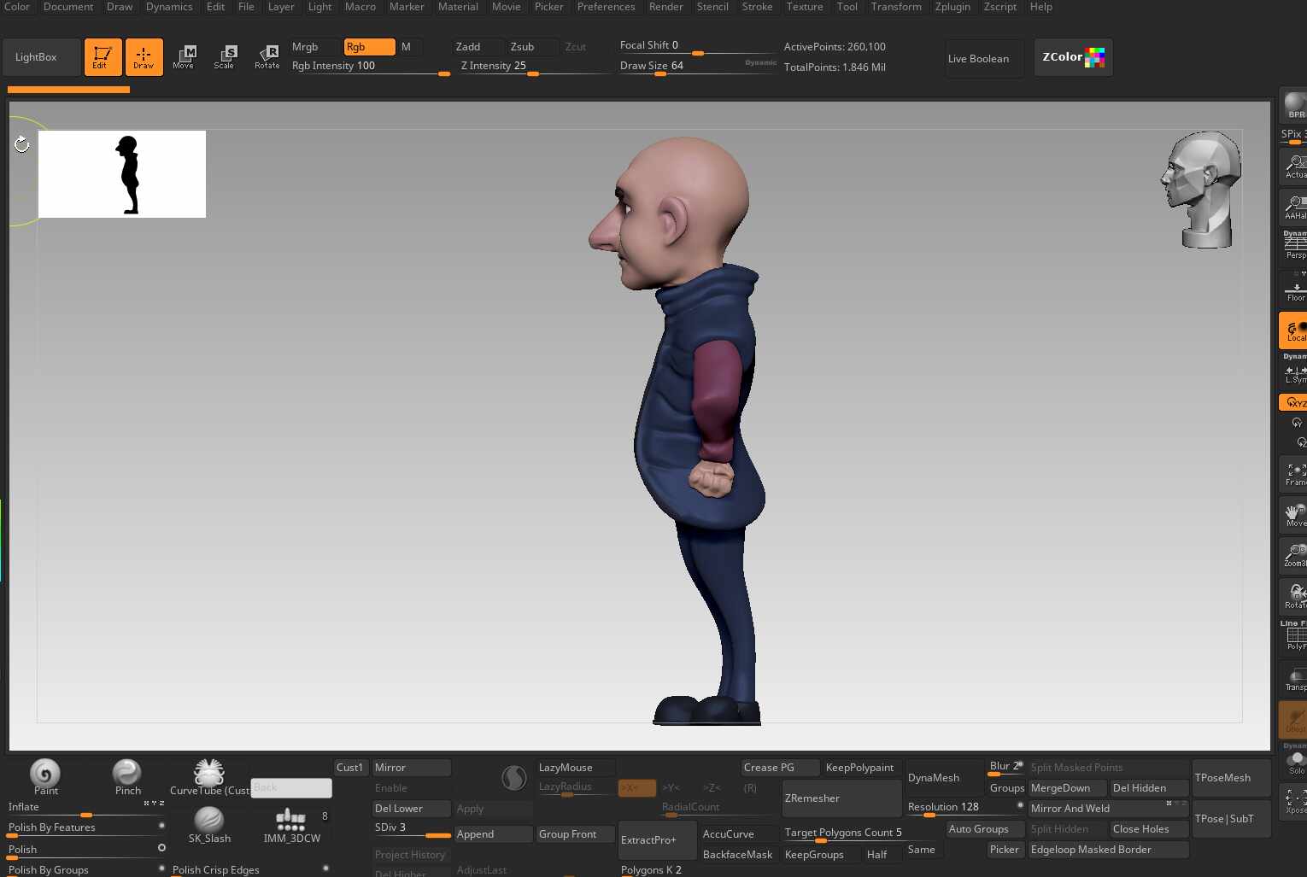Toggle the Rgb paint mode
The image size is (1307, 877).
(x=369, y=47)
